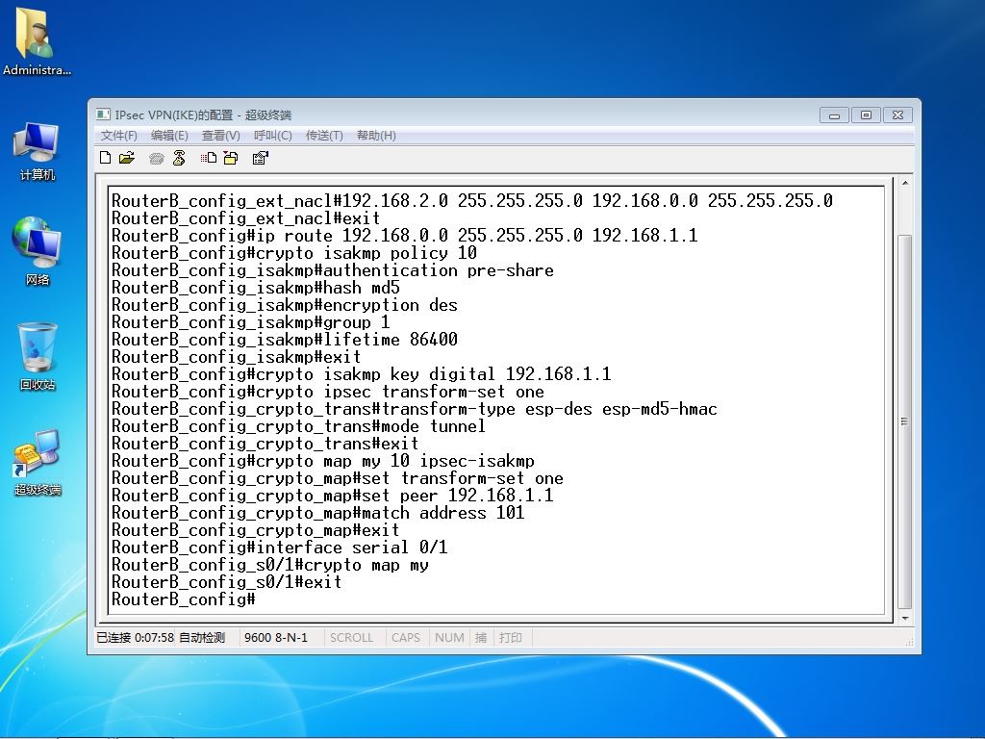Click the line 'lifetime 86400'
Viewport: 985px width, 739px height.
285,340
